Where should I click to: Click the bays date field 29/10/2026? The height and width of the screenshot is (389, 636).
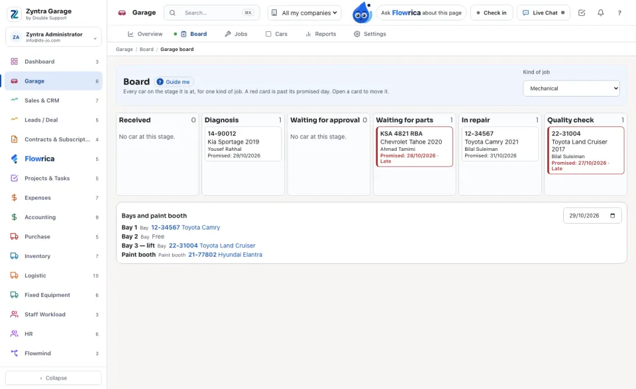(592, 216)
